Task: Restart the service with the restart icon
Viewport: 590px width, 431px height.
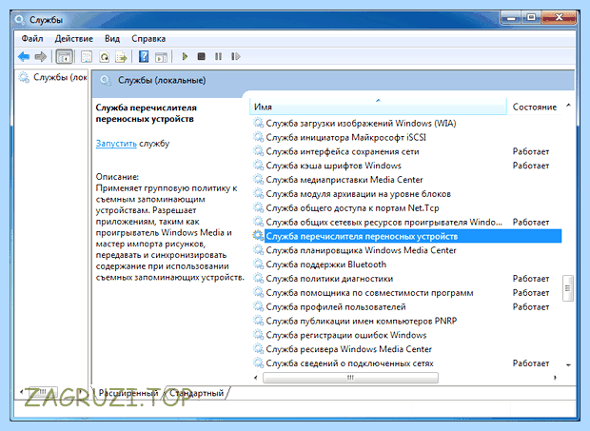Action: [236, 57]
